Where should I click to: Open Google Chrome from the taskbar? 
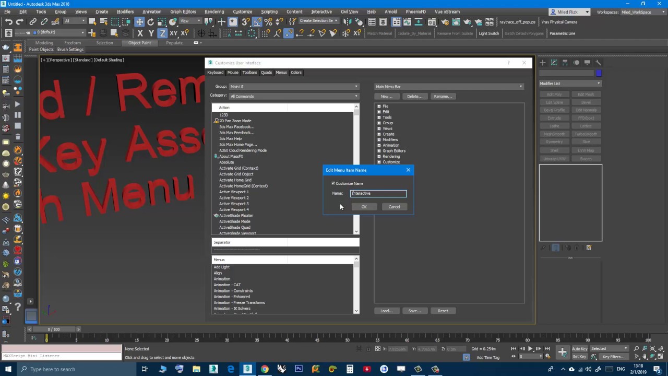point(265,369)
